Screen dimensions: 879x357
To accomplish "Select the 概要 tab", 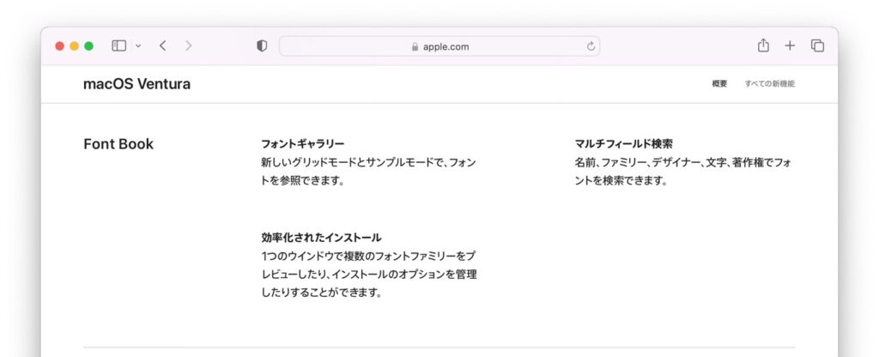I will coord(719,83).
